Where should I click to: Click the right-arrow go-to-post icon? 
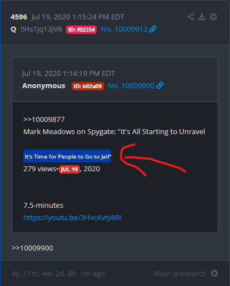pos(213,17)
